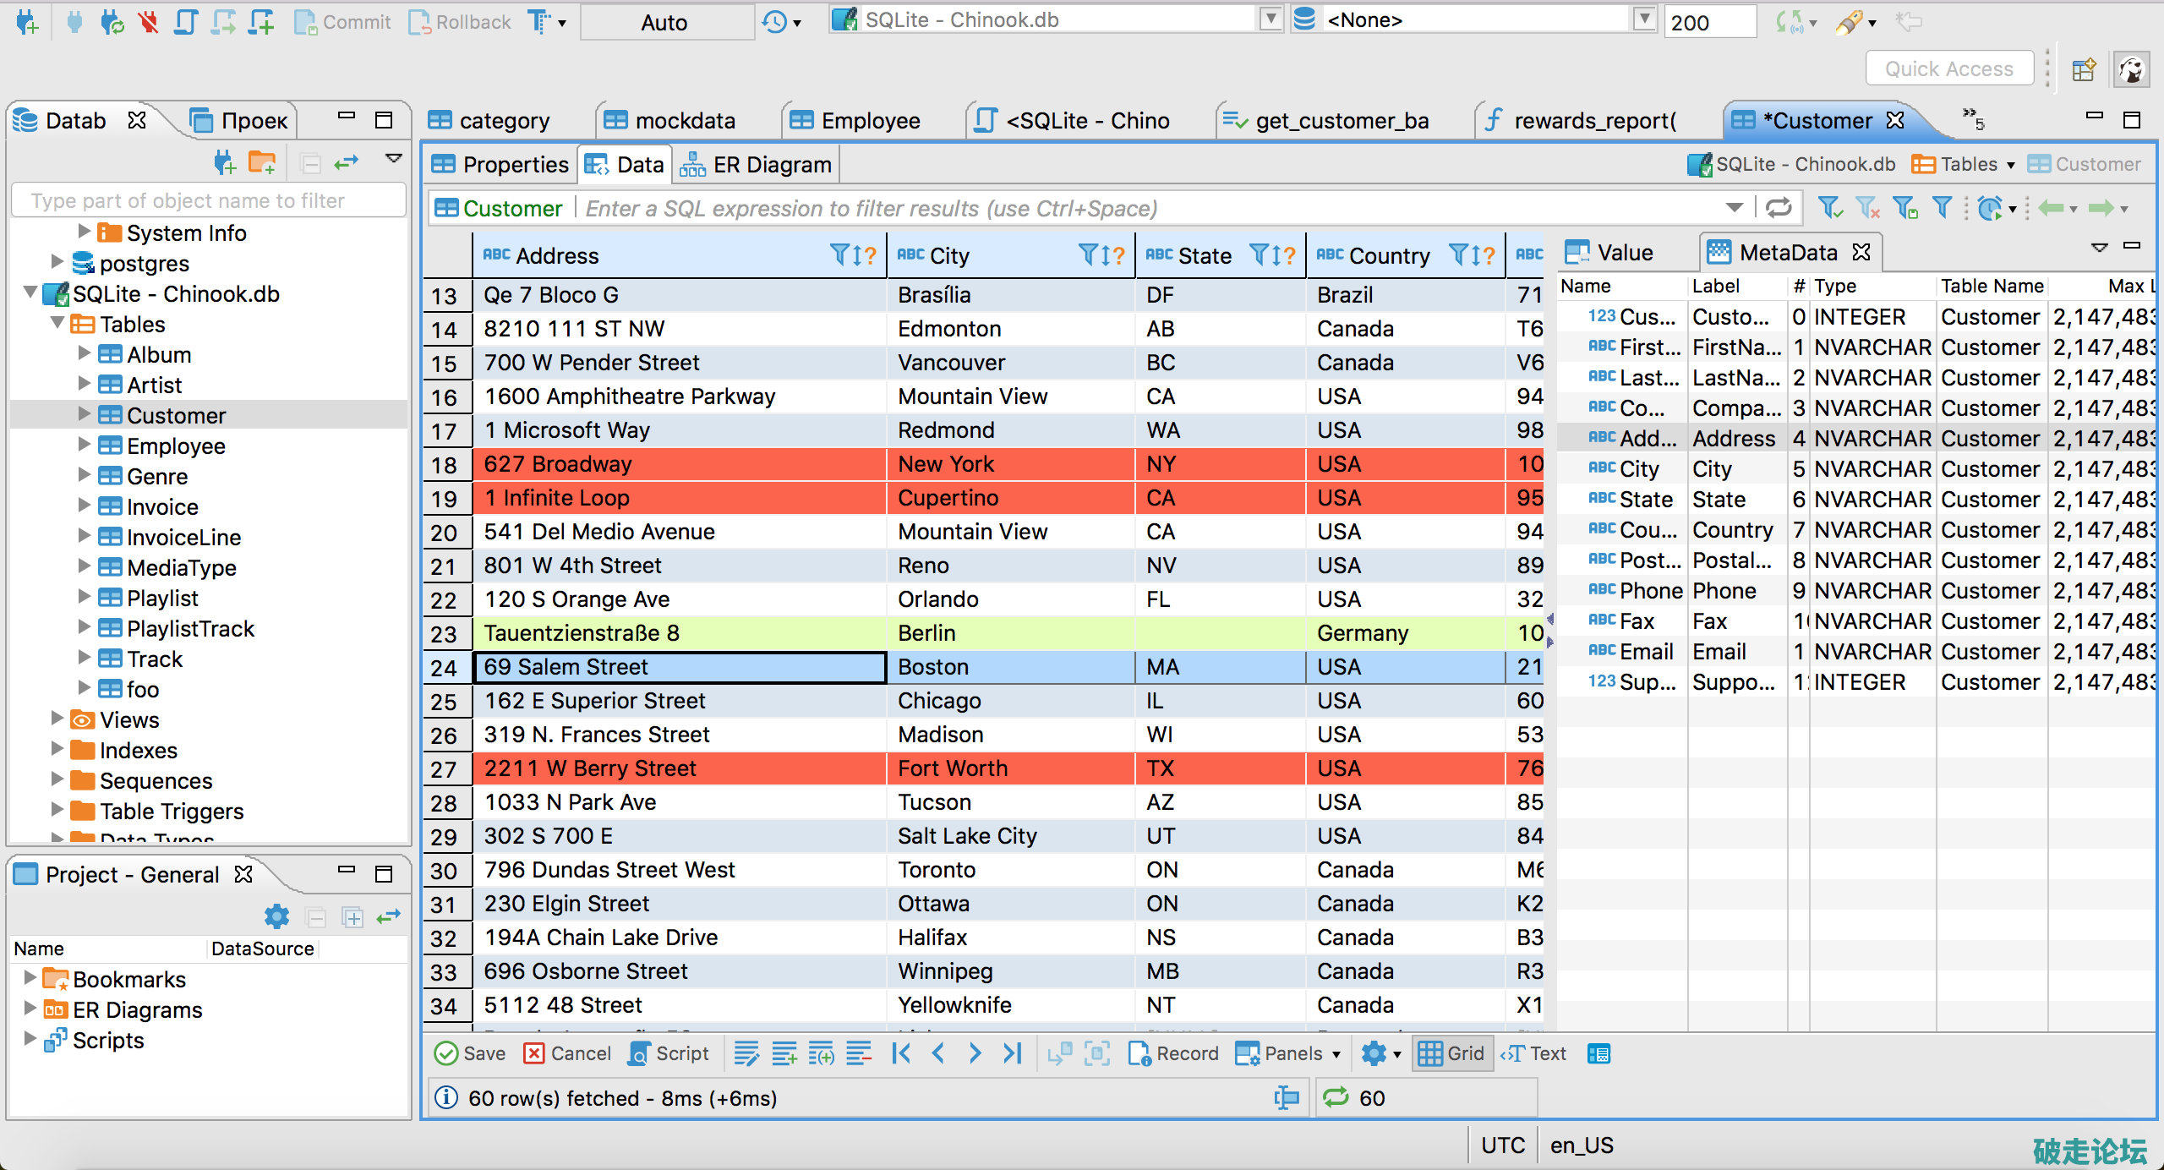The width and height of the screenshot is (2164, 1170).
Task: Open transaction log clock icon
Action: pos(774,22)
